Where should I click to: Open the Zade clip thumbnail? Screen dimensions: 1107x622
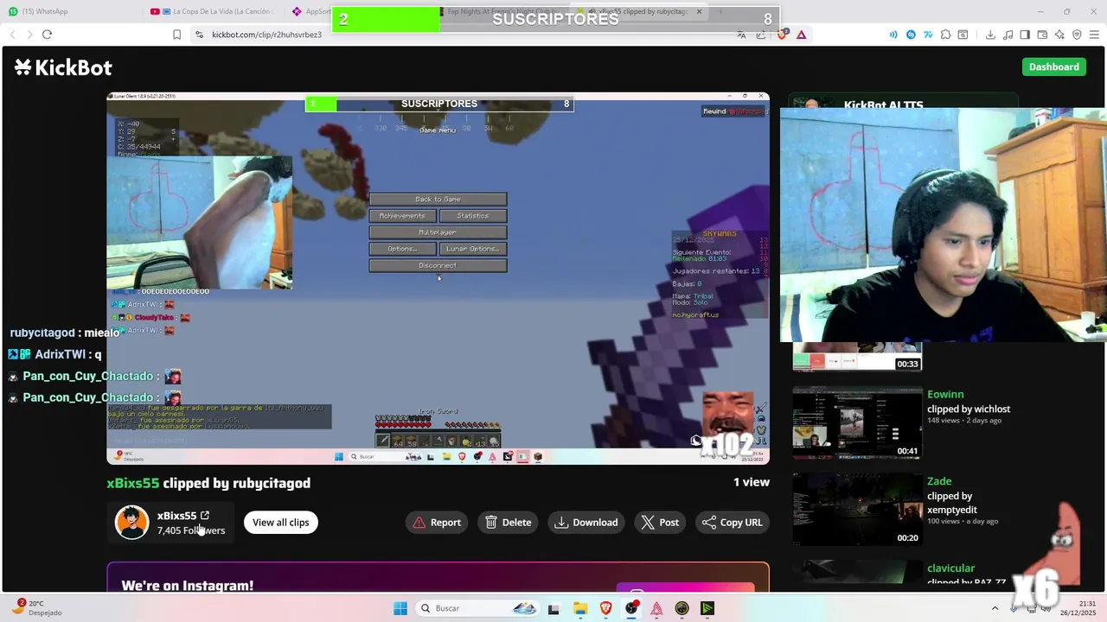click(857, 509)
